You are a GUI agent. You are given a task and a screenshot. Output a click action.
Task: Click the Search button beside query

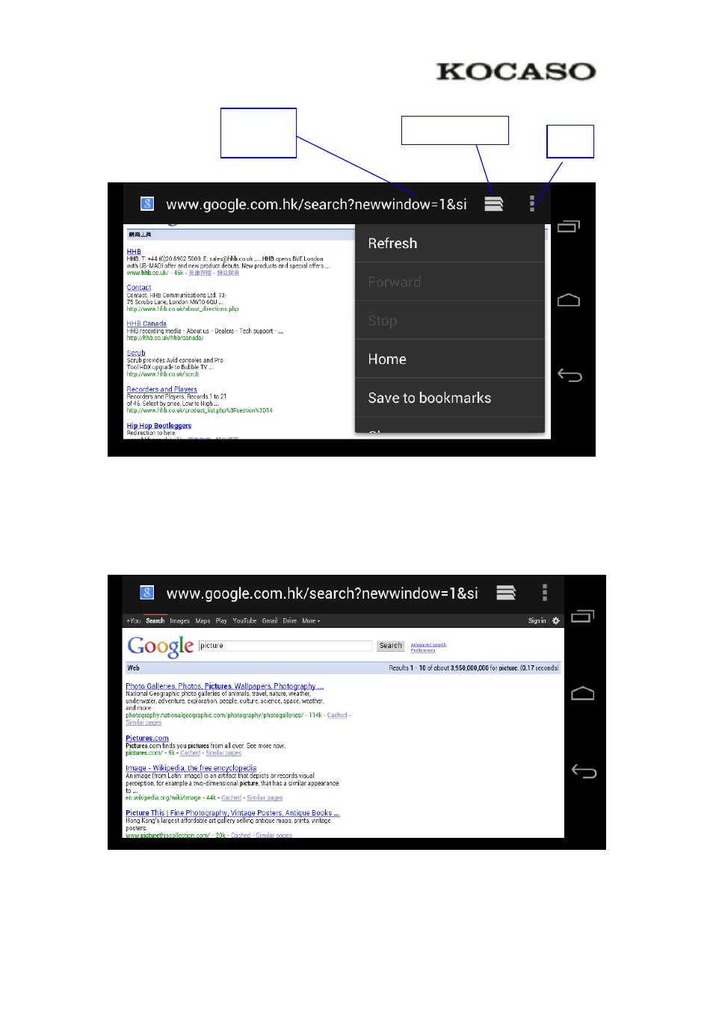tap(390, 646)
